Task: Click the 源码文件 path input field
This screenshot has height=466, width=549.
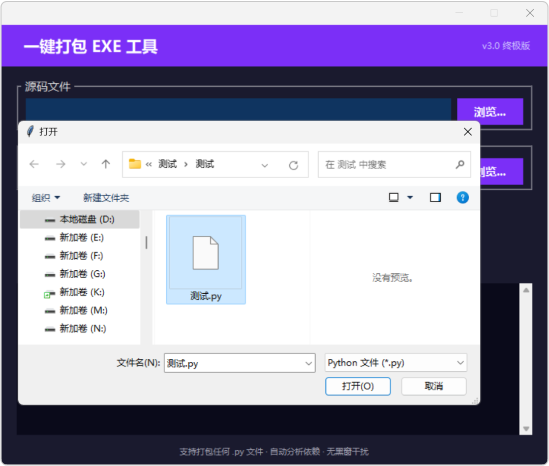Action: pos(238,110)
